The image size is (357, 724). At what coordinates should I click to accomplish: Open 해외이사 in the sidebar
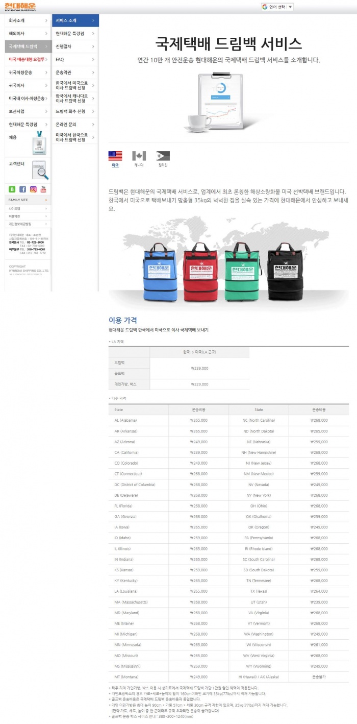(x=28, y=33)
